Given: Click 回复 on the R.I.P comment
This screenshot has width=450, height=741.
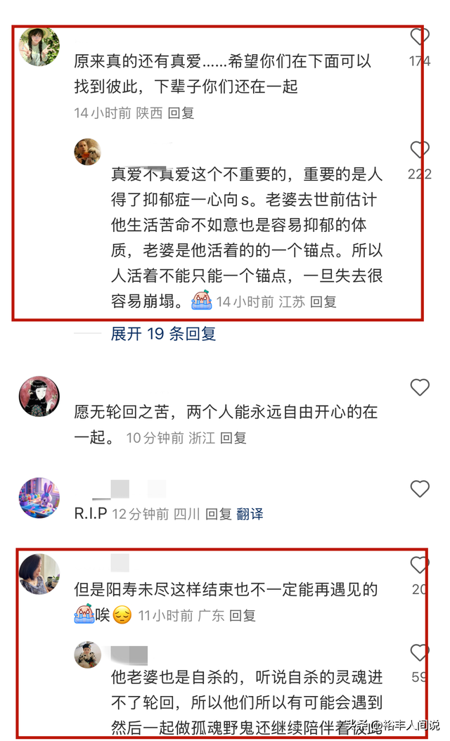Looking at the screenshot, I should pyautogui.click(x=219, y=514).
